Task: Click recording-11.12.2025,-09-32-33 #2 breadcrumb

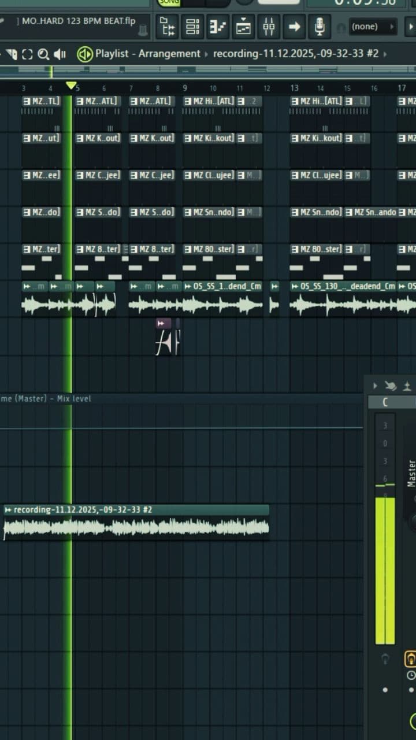Action: (296, 54)
